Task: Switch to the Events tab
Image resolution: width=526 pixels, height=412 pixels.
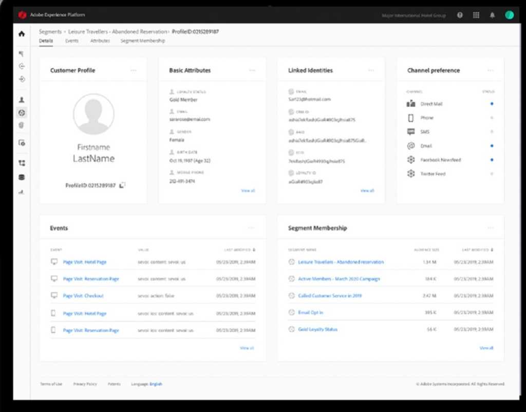Action: point(72,41)
